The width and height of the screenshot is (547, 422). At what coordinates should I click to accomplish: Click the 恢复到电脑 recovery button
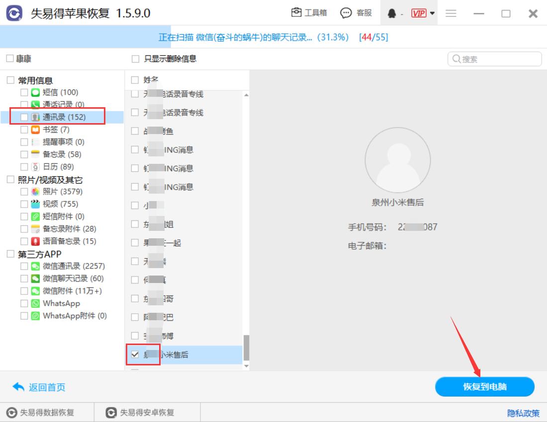pyautogui.click(x=484, y=387)
